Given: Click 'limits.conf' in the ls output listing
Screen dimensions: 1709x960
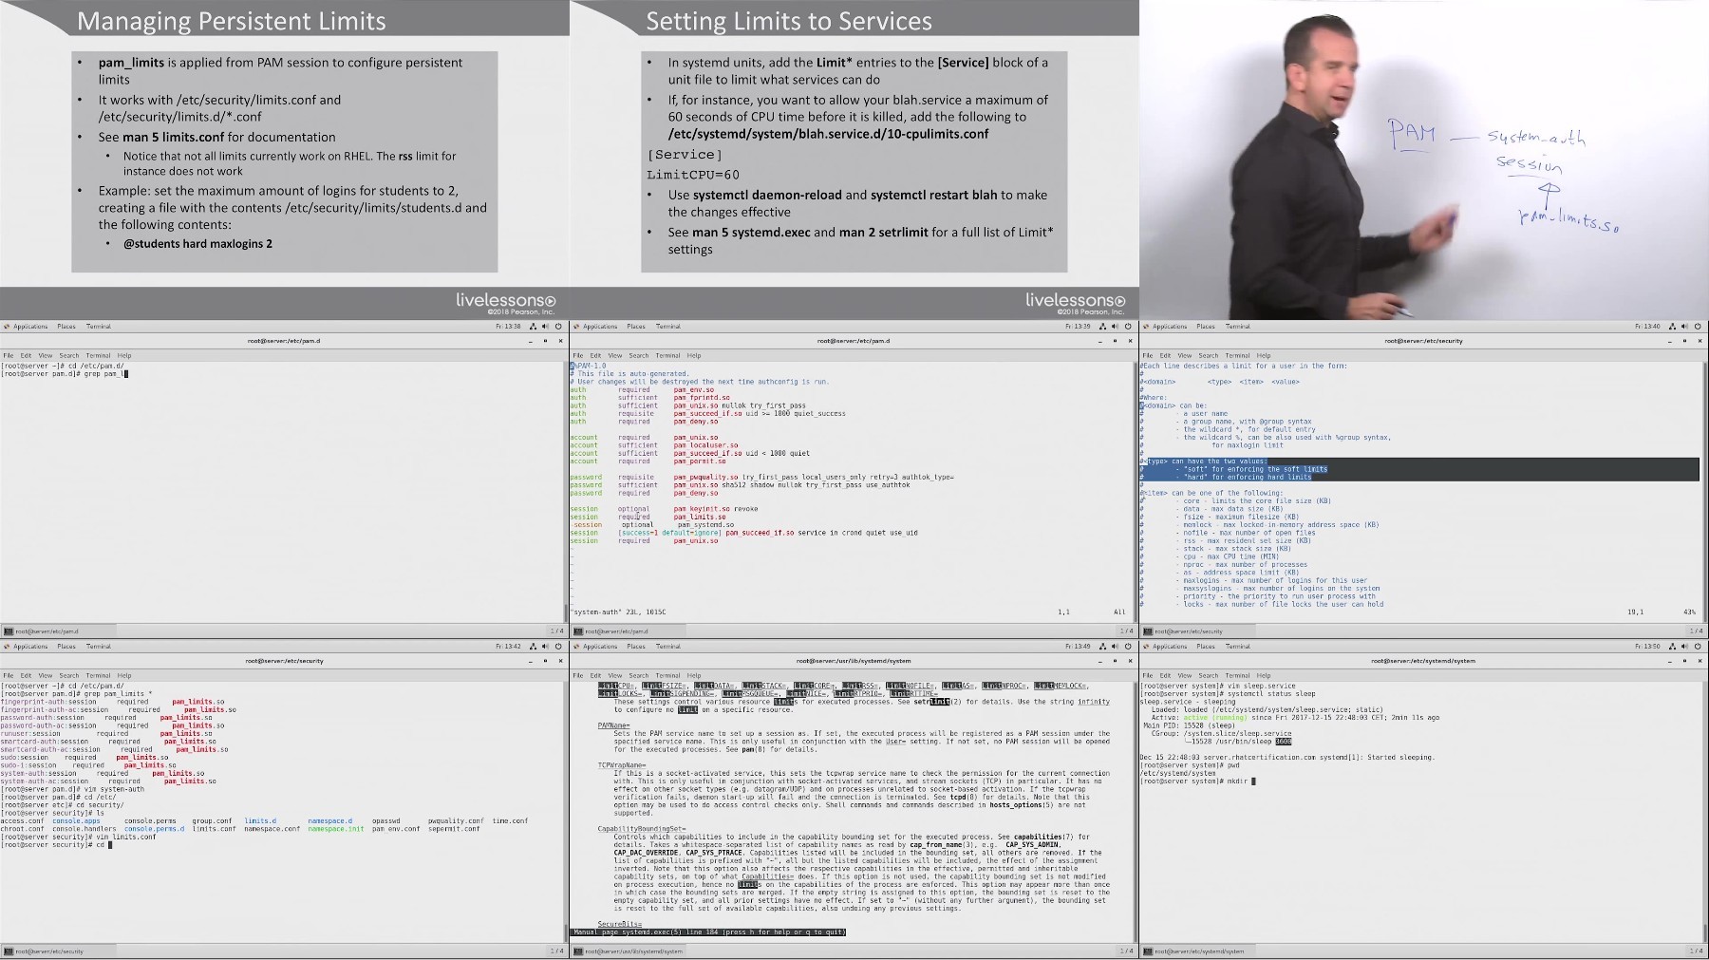Looking at the screenshot, I should [x=214, y=829].
